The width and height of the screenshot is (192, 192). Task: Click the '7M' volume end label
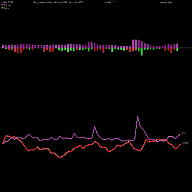(184, 133)
